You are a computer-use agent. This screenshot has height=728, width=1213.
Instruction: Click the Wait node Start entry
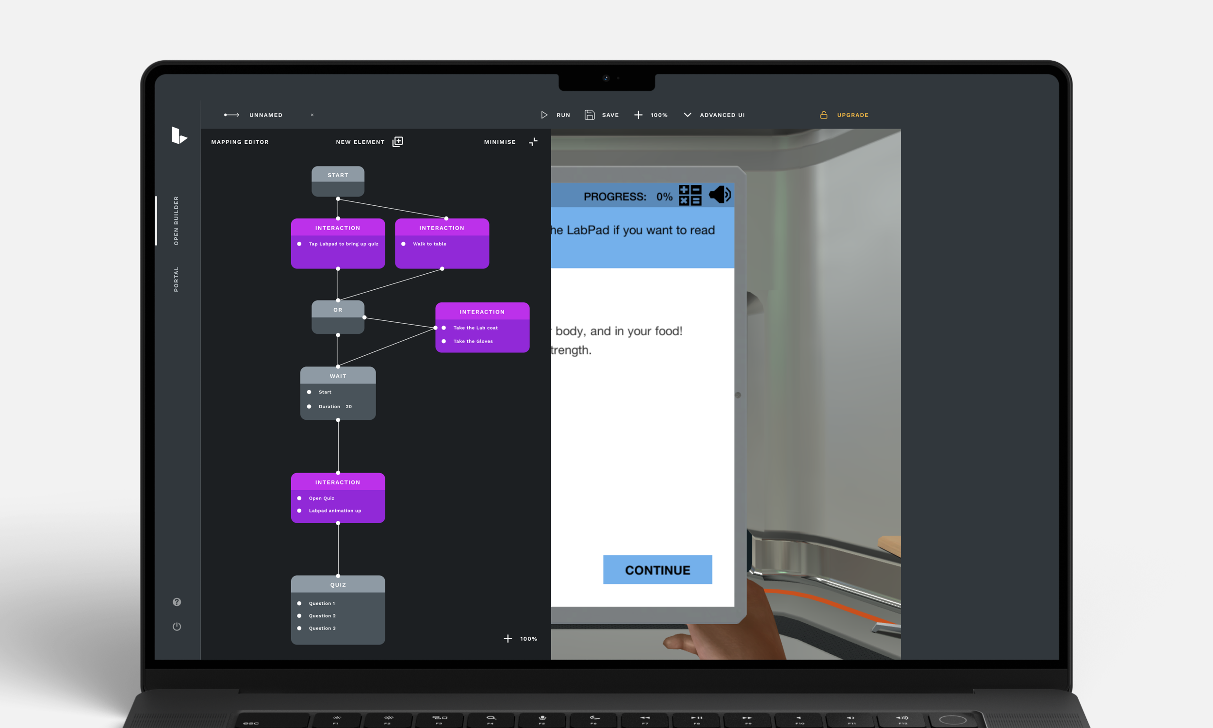[x=325, y=392]
